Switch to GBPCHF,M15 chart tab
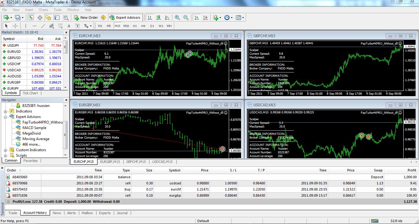 click(x=136, y=162)
